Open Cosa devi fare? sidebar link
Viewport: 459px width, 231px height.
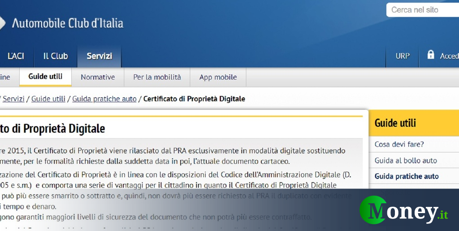click(399, 144)
